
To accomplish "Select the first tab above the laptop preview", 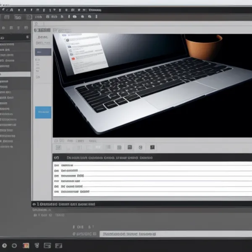I will pyautogui.click(x=42, y=30).
